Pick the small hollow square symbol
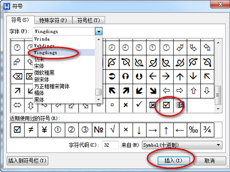 [x=112, y=105]
